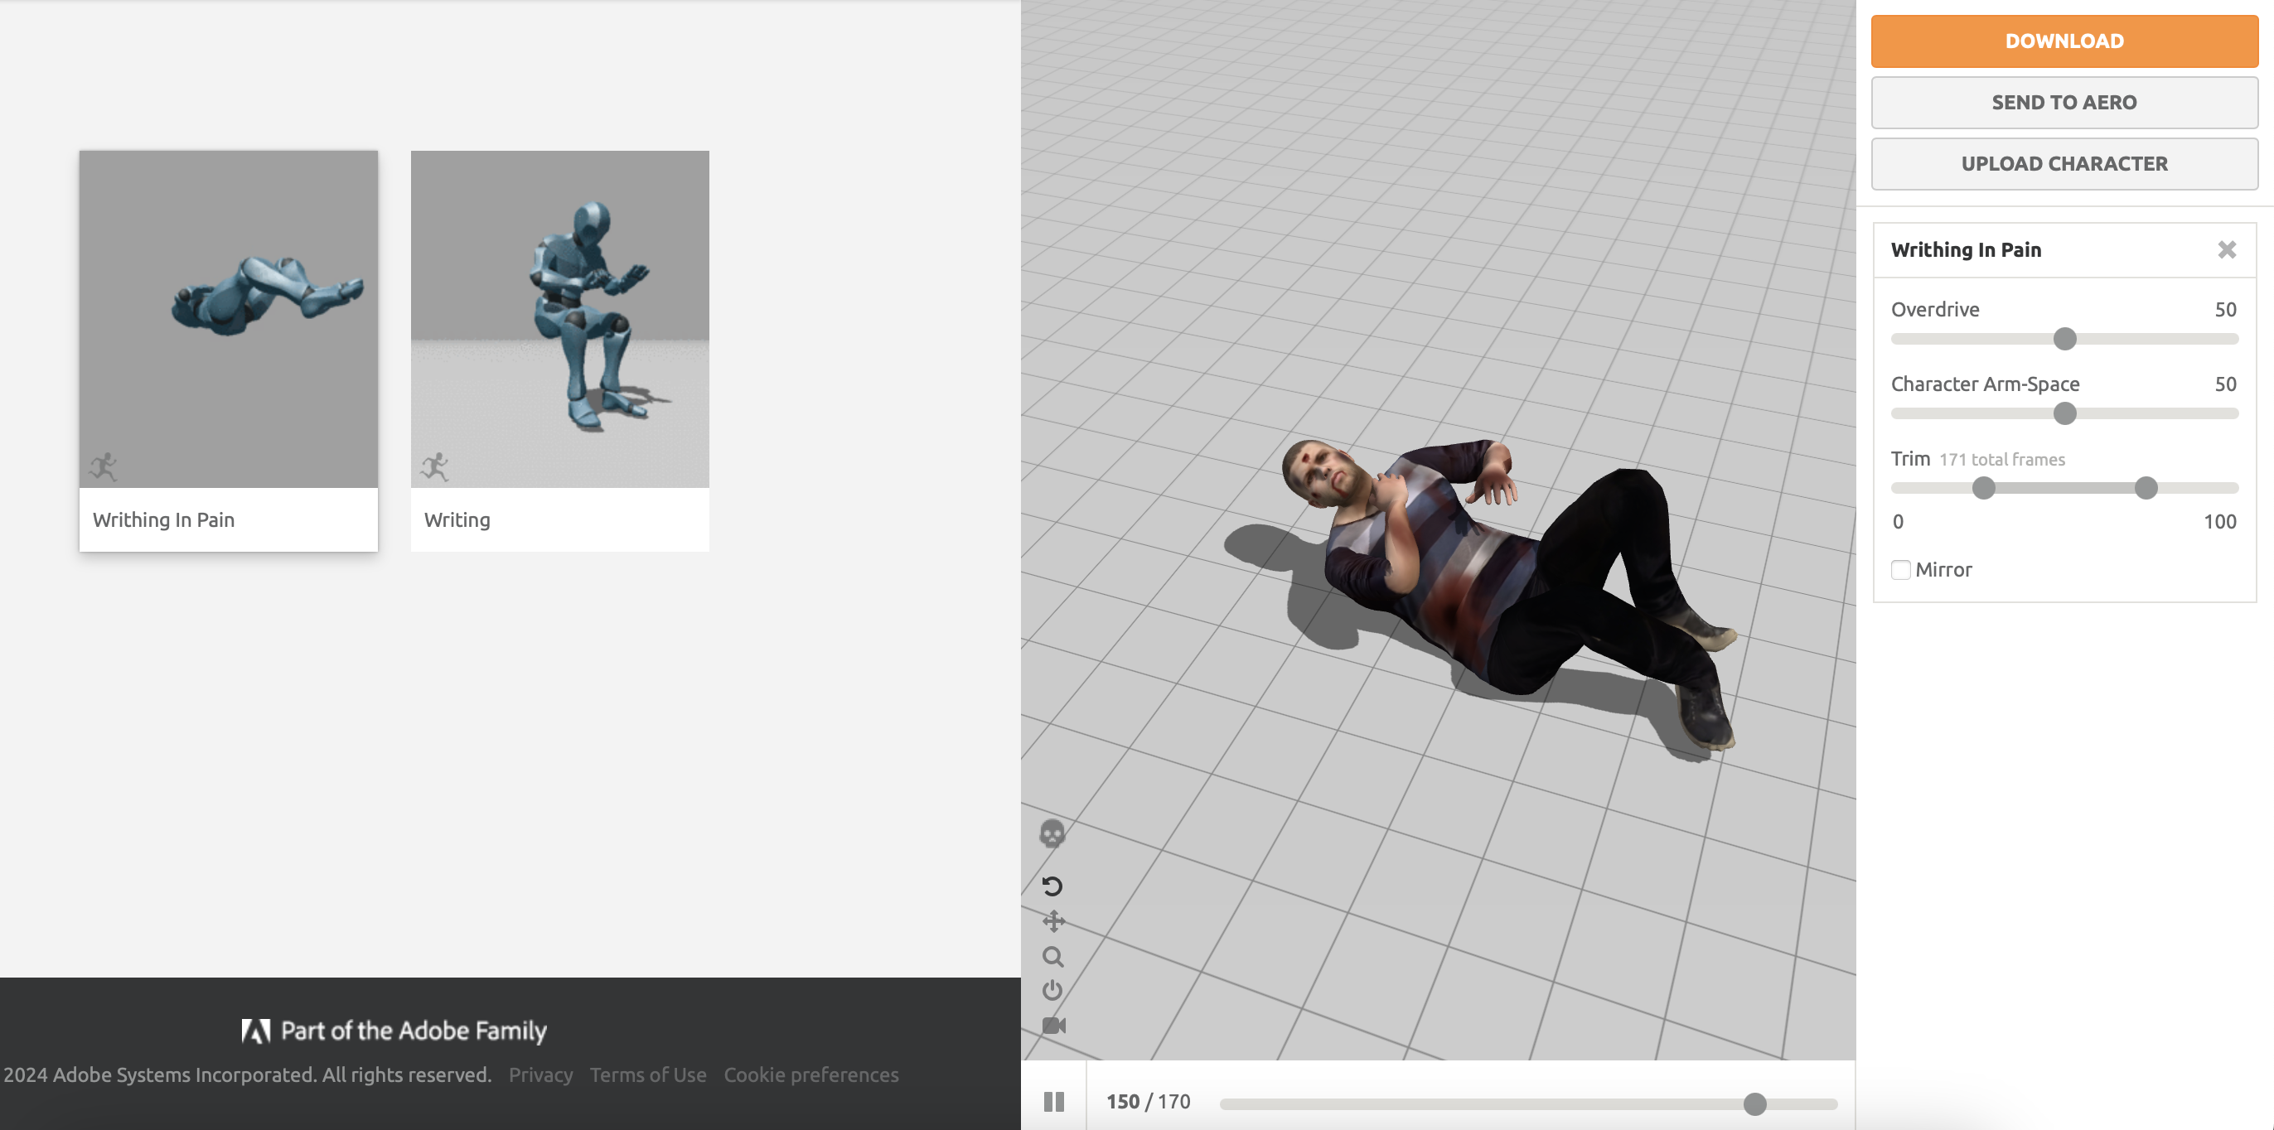Click the Character Arm-Space slider handle

[x=2064, y=413]
